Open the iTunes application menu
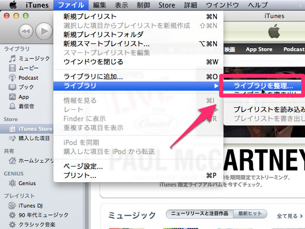This screenshot has width=305, height=229. [x=37, y=5]
